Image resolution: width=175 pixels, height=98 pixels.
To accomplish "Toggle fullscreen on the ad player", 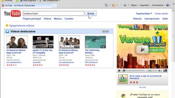I will tap(165, 71).
